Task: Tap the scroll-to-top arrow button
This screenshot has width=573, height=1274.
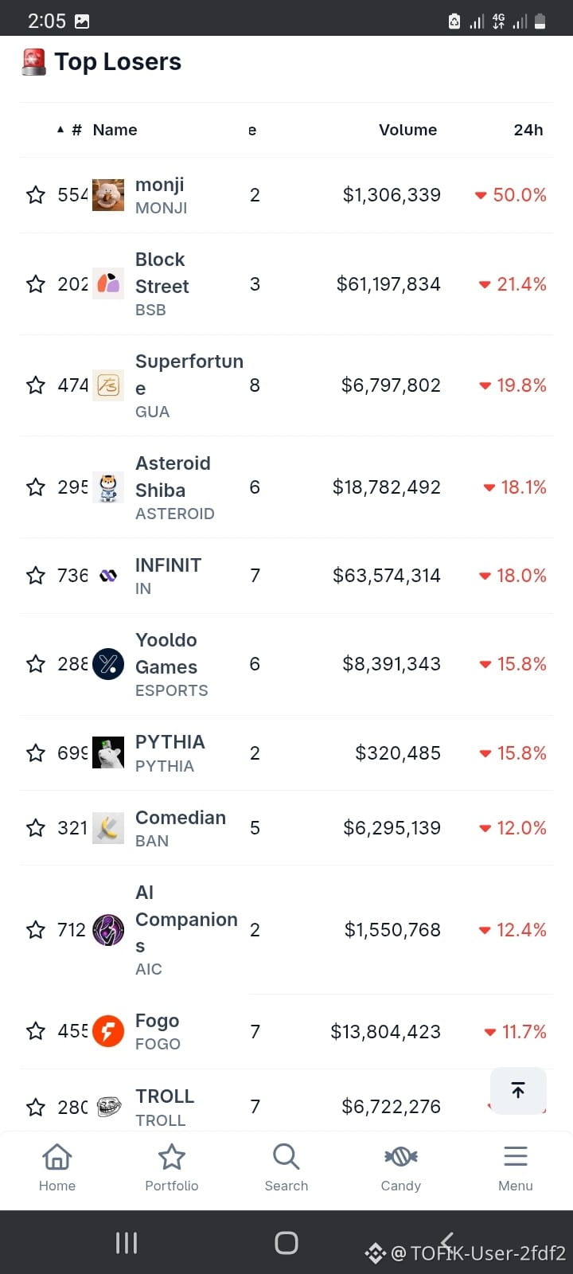Action: point(518,1090)
